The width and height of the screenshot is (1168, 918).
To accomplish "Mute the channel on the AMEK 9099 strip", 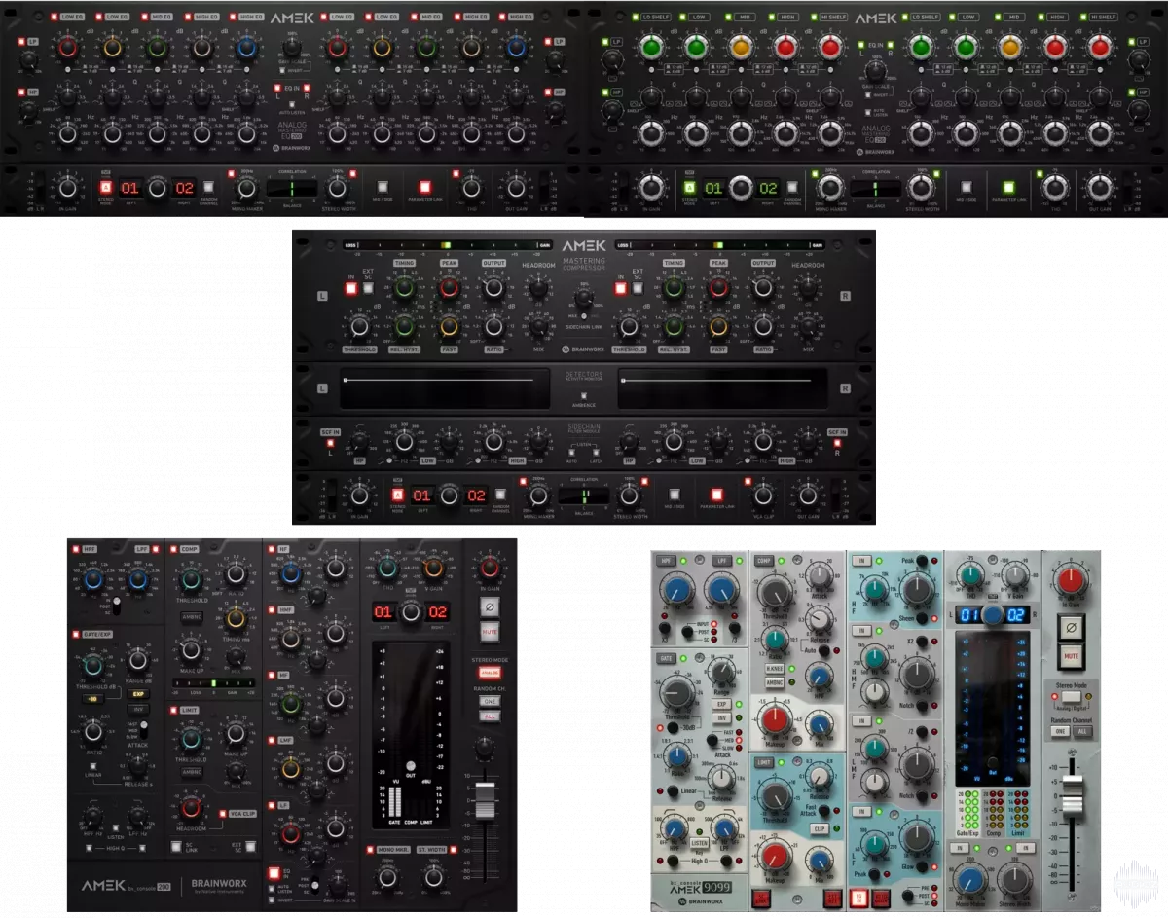I will click(1072, 657).
